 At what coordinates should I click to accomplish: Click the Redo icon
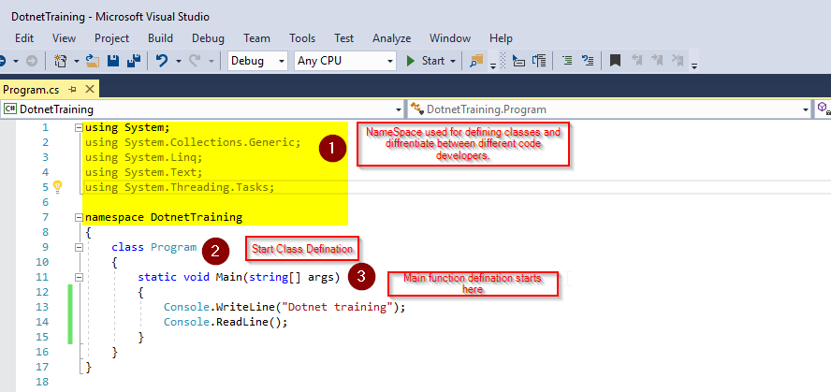(195, 61)
